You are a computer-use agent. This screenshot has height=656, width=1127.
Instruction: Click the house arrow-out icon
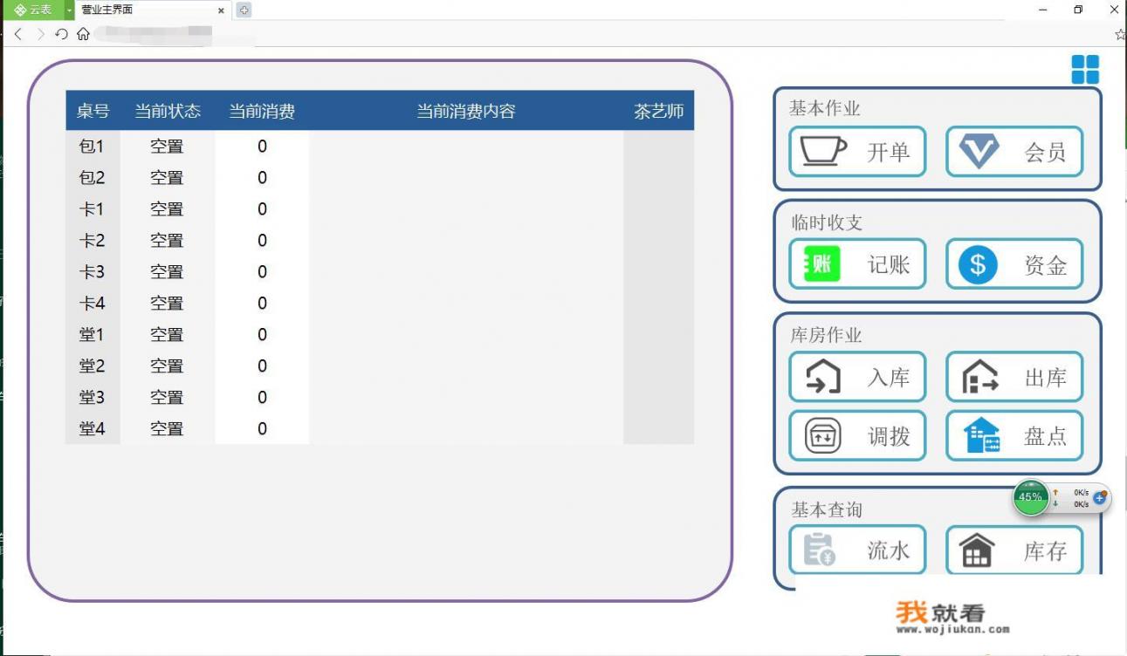979,377
